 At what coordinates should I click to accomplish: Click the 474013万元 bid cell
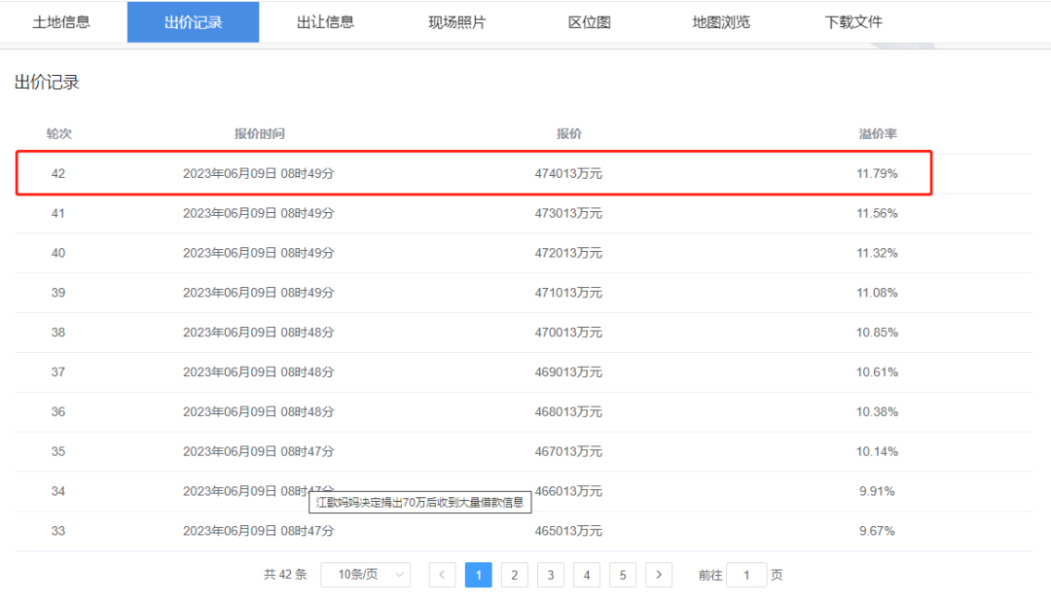[x=568, y=173]
